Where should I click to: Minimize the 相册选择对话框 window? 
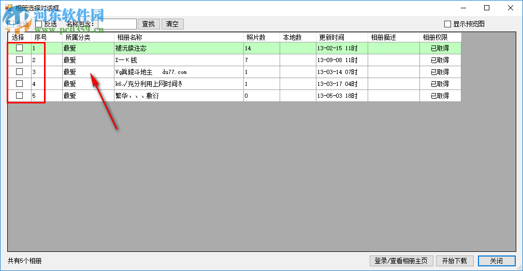[x=463, y=8]
